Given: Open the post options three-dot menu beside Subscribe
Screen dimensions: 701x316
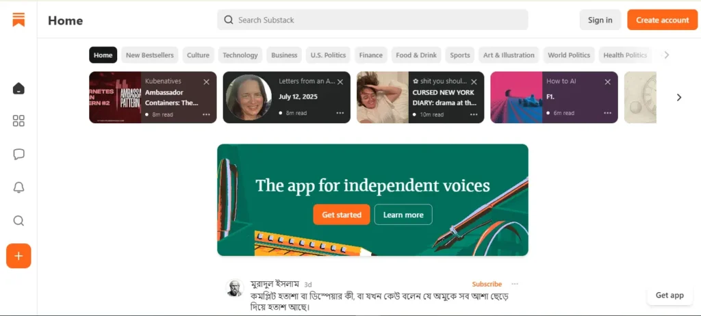Looking at the screenshot, I should [515, 284].
